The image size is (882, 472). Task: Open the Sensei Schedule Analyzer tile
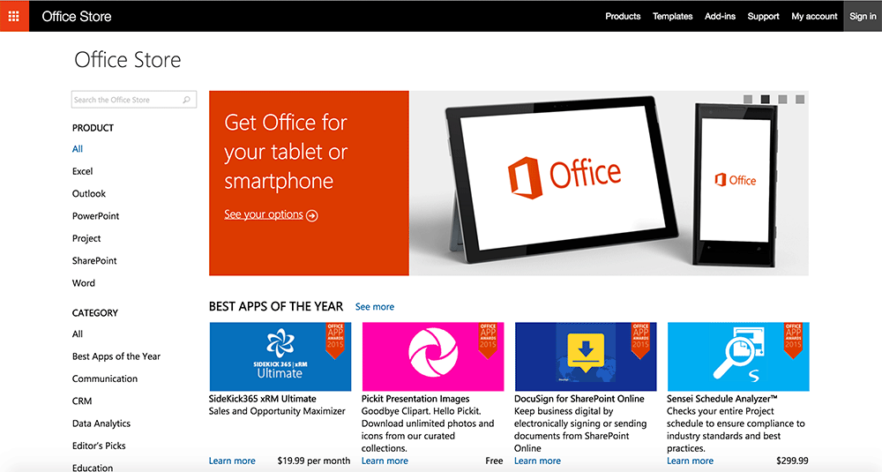738,356
